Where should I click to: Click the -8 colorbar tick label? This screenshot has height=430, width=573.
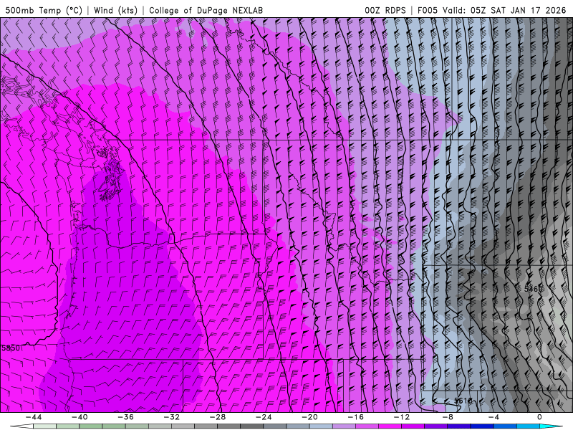tap(448, 417)
